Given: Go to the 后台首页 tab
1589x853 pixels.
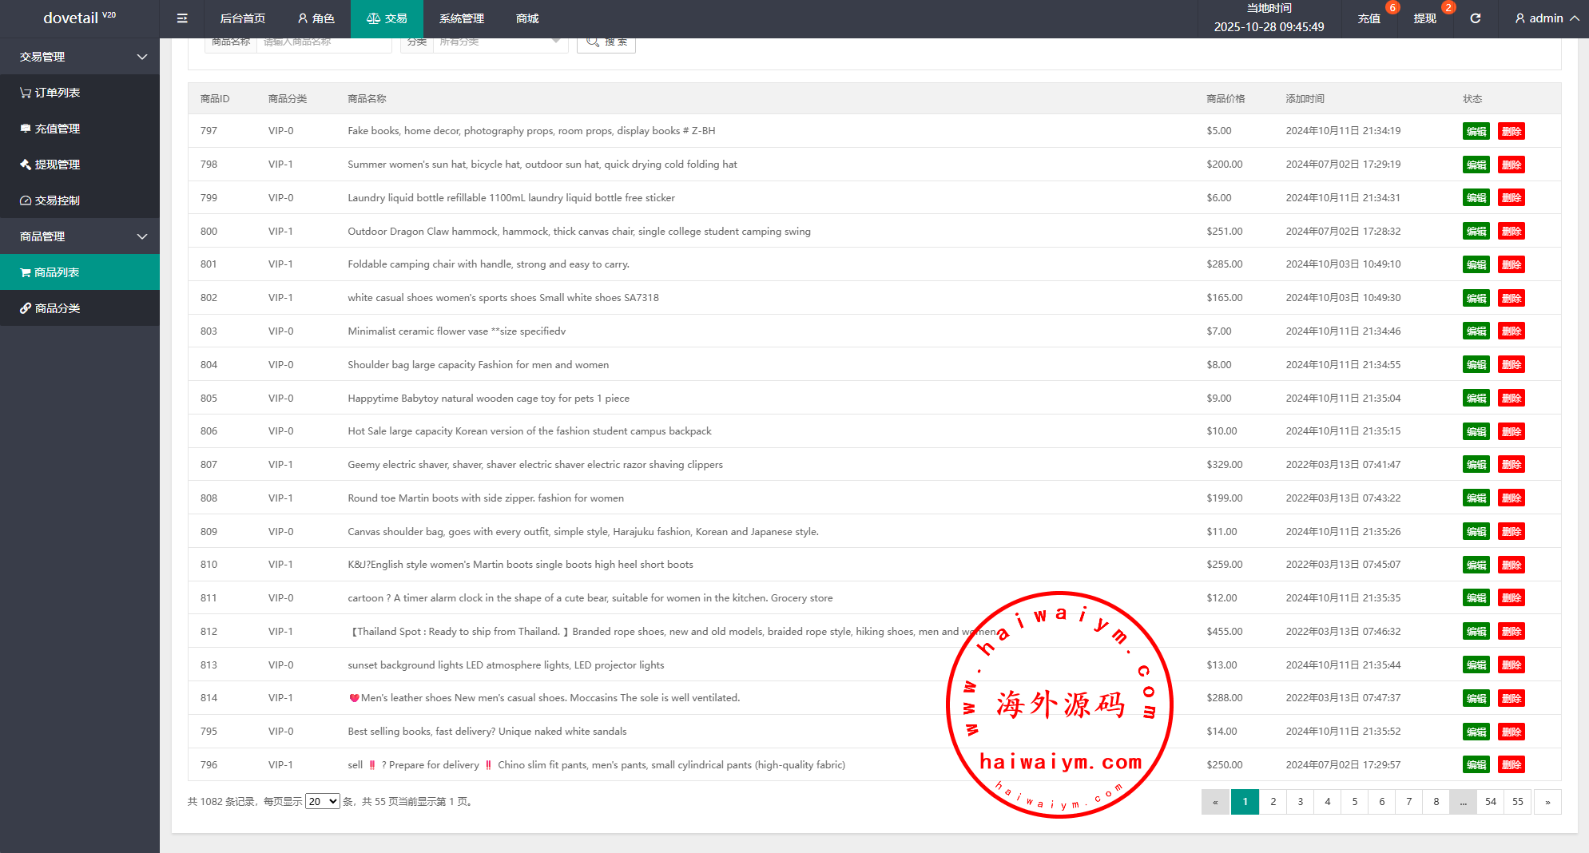Looking at the screenshot, I should [242, 18].
